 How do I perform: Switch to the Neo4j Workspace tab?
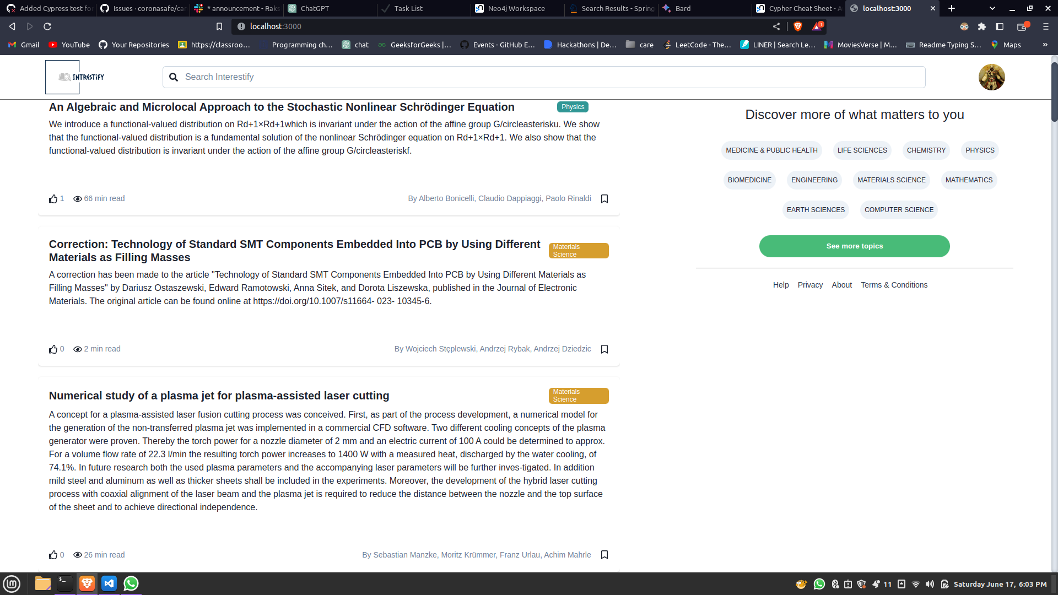(x=516, y=8)
